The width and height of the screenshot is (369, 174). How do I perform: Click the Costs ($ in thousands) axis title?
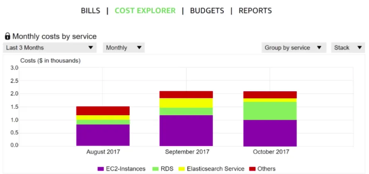pyautogui.click(x=50, y=61)
